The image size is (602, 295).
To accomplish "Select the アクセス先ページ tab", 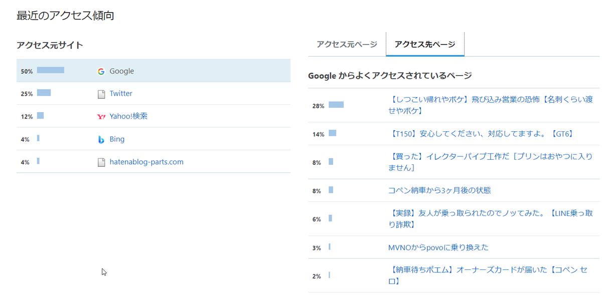I will click(x=425, y=44).
